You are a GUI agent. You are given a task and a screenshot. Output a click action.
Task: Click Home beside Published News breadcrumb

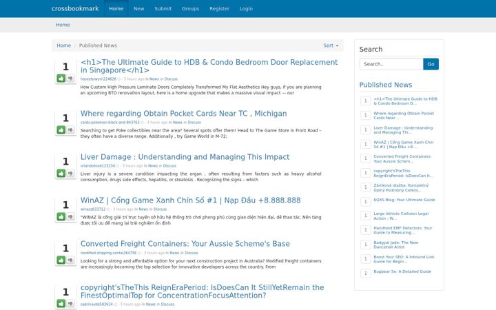pos(63,45)
